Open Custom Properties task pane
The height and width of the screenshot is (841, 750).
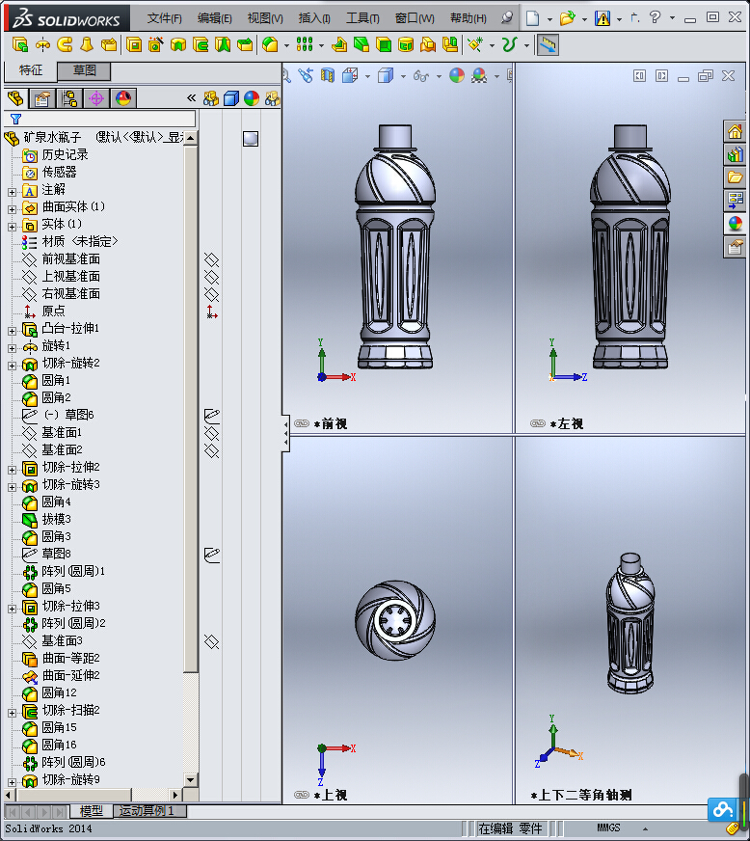coord(735,247)
